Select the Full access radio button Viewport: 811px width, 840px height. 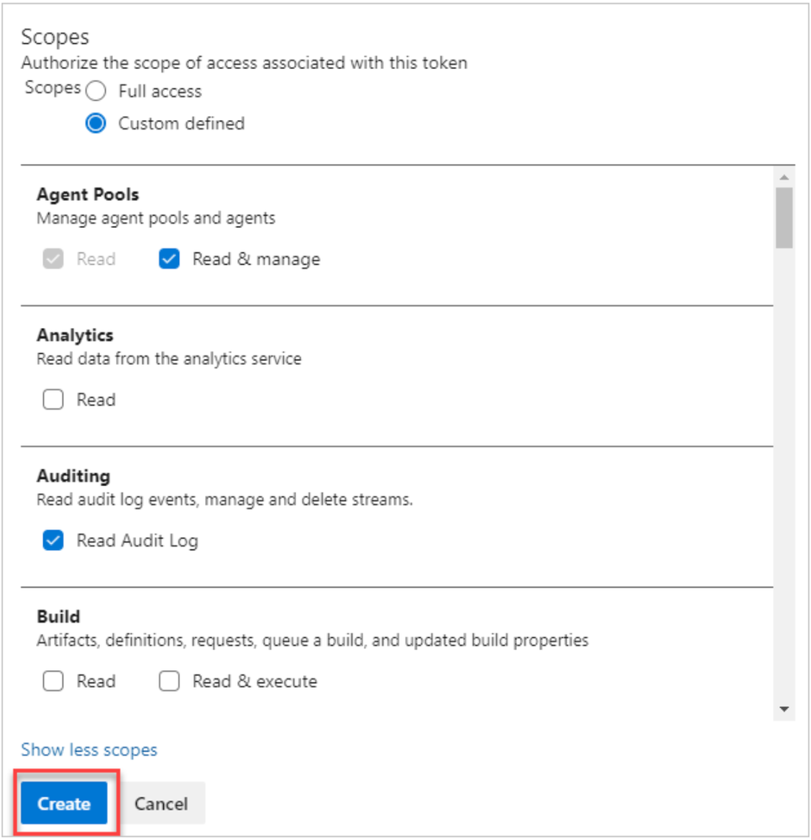click(97, 91)
